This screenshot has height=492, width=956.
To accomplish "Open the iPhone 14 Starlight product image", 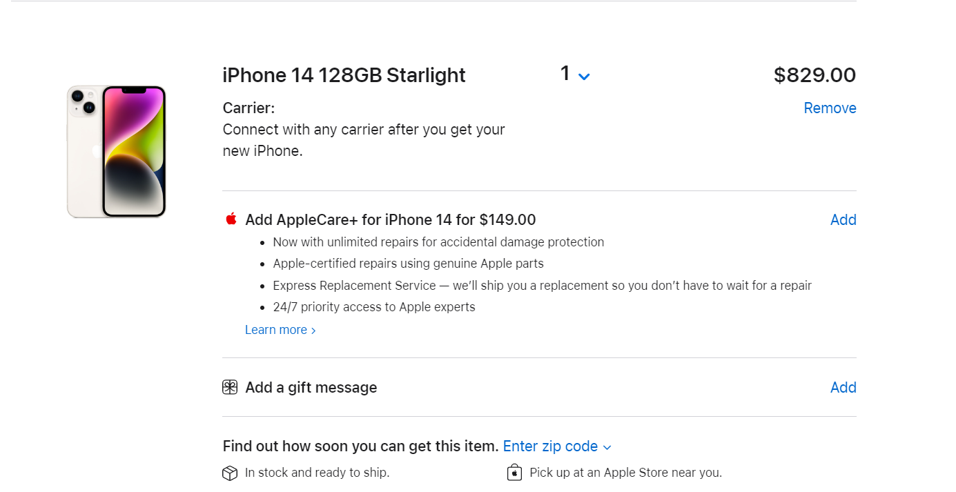I will tap(117, 151).
